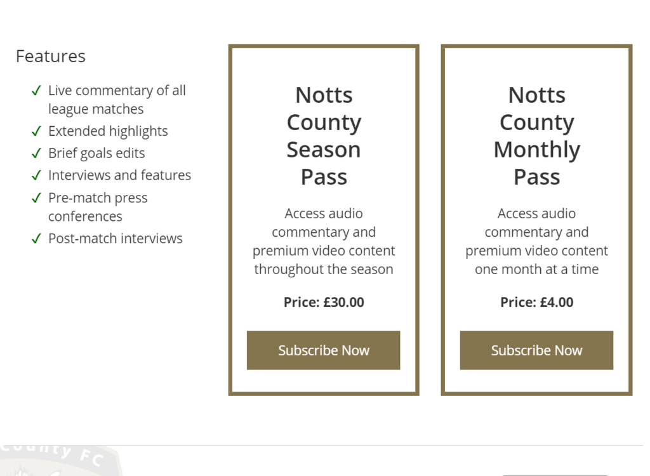Click the checkmark beside Brief goals edits

click(x=36, y=154)
